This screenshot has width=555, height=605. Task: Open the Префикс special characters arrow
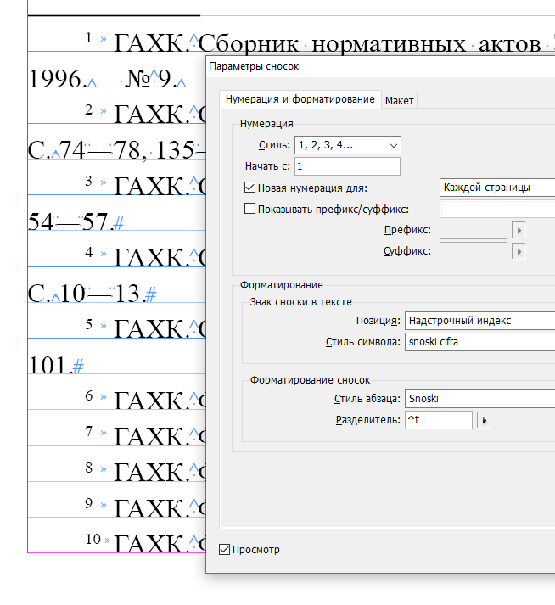click(x=519, y=230)
